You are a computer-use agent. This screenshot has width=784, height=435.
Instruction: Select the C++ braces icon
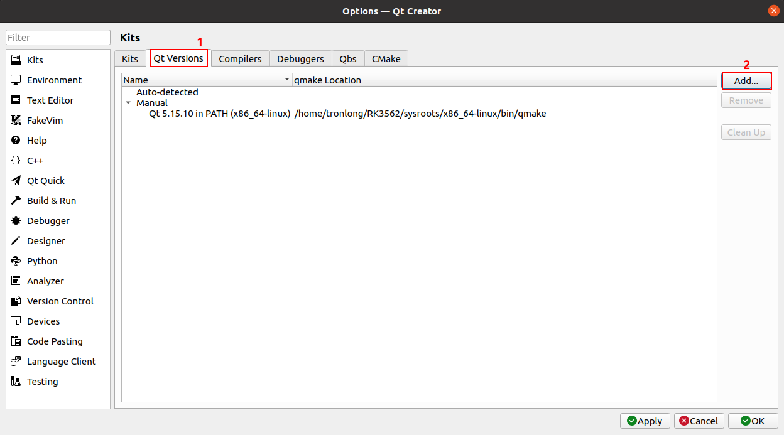16,161
